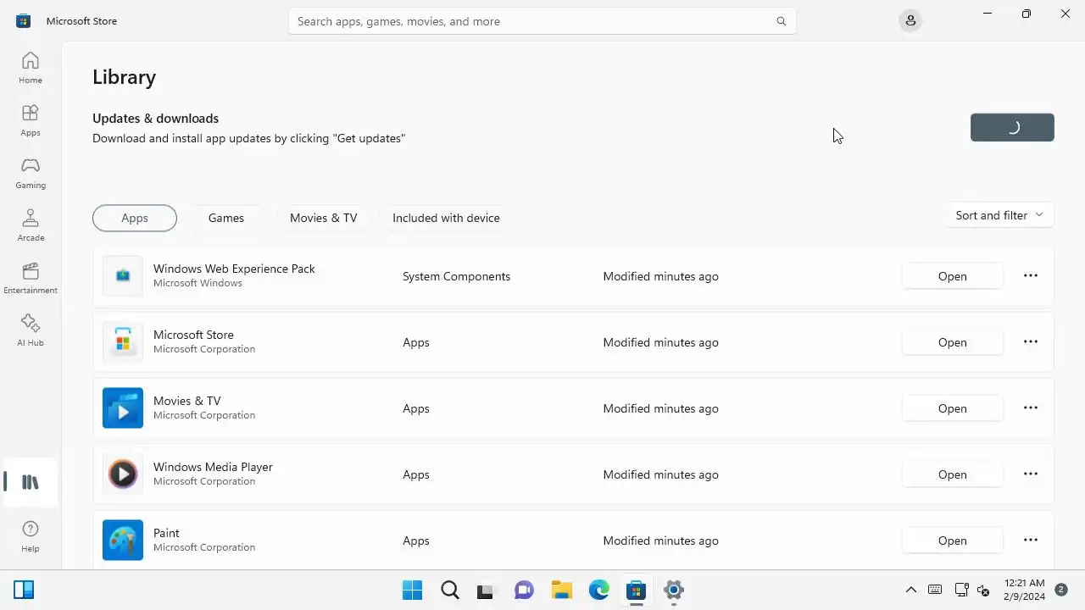
Task: Open the Widgets button on the taskbar
Action: click(24, 590)
